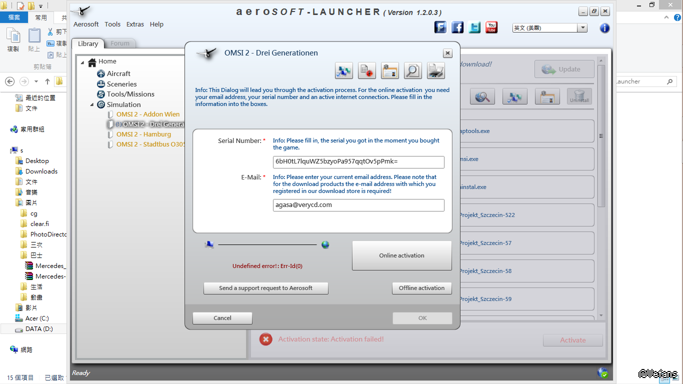Open the Twitter icon in the launcher header

pyautogui.click(x=474, y=27)
